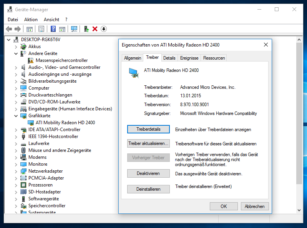Viewport: 307px width, 228px height.
Task: Click the driver version 8.970.100.9001 text
Action: tap(194, 105)
